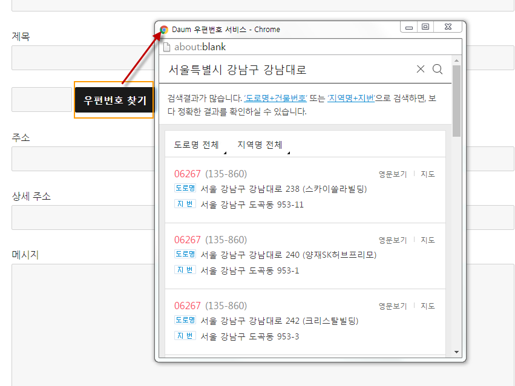Select road address 서울 강남구 강남대로 238 (스카이쏠라빌딩)
The image size is (515, 386).
tap(284, 189)
